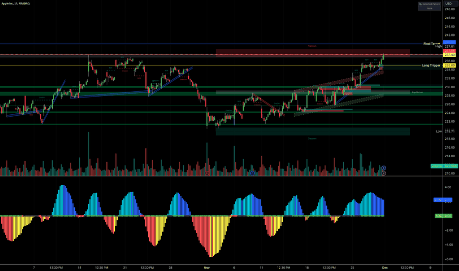Open the earnings event marker on the timeline
The height and width of the screenshot is (271, 459).
(207, 173)
